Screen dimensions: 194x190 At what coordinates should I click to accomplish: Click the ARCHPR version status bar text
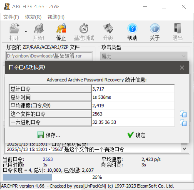[x=87, y=186]
